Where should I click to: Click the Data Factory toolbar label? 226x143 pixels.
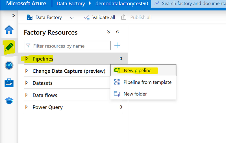pos(49,18)
